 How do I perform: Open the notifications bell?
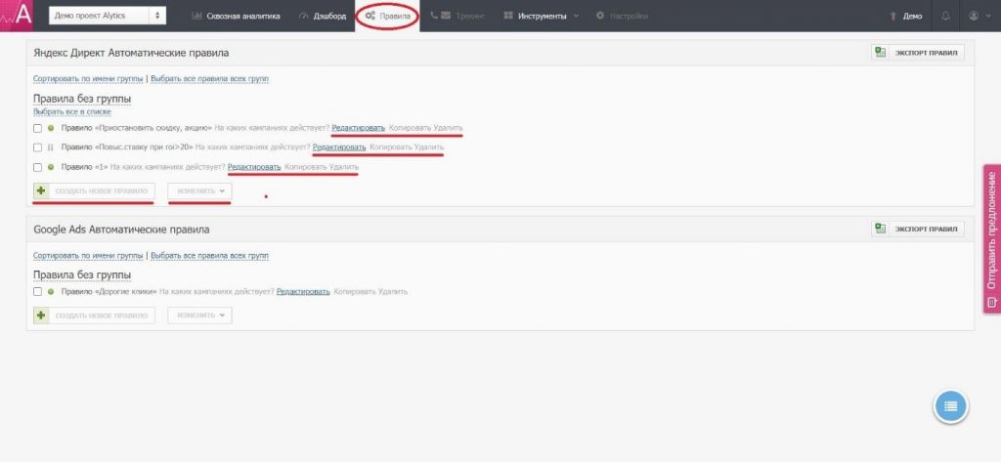click(945, 16)
